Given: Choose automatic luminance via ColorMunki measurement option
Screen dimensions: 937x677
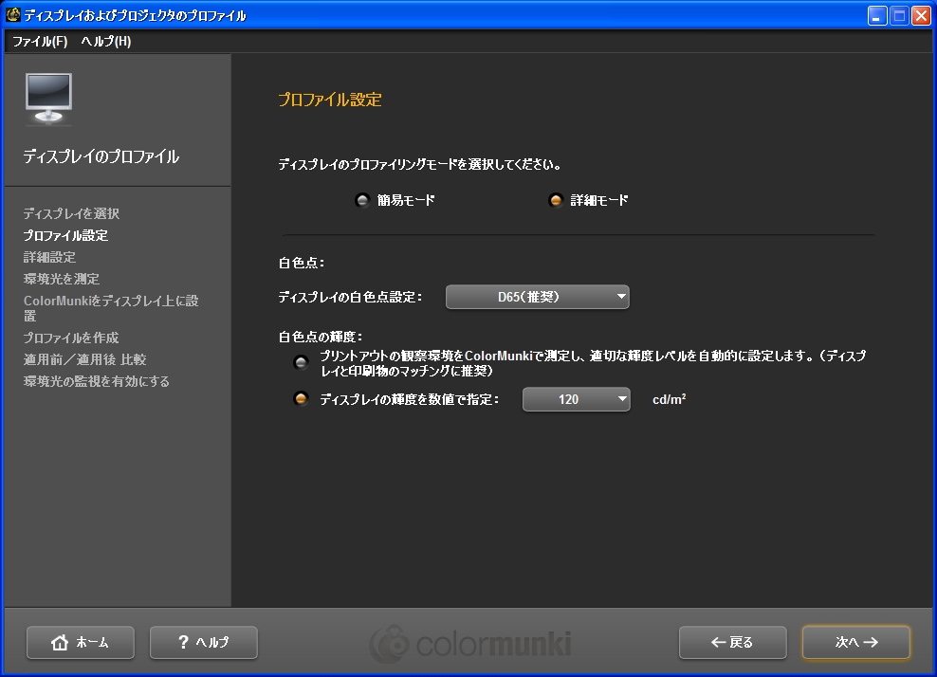Looking at the screenshot, I should click(x=301, y=363).
